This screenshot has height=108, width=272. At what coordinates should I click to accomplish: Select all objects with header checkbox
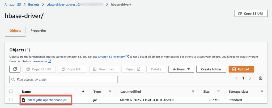(x=11, y=91)
